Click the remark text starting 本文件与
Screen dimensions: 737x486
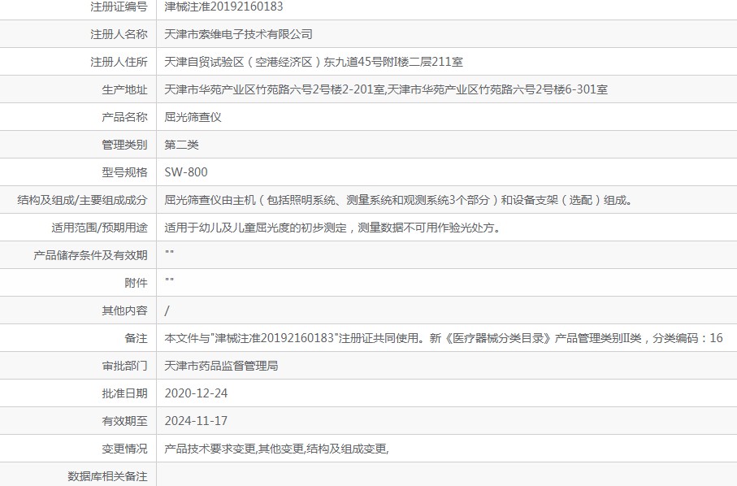(x=444, y=338)
